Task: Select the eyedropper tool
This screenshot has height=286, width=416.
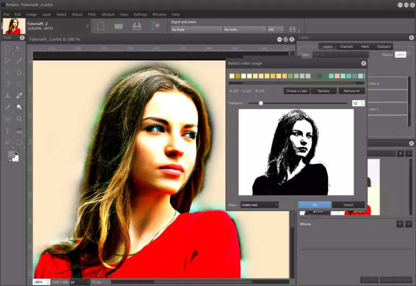Action: coord(8,107)
